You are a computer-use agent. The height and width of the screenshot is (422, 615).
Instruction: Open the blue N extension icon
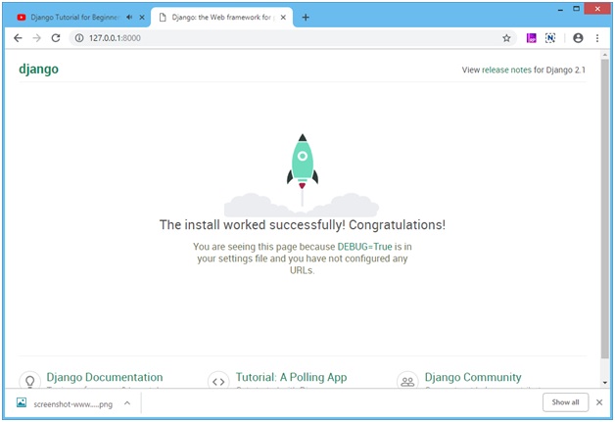coord(550,38)
